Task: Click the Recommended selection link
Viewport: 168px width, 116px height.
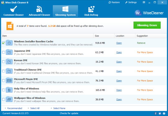Action: pyautogui.click(x=15, y=108)
